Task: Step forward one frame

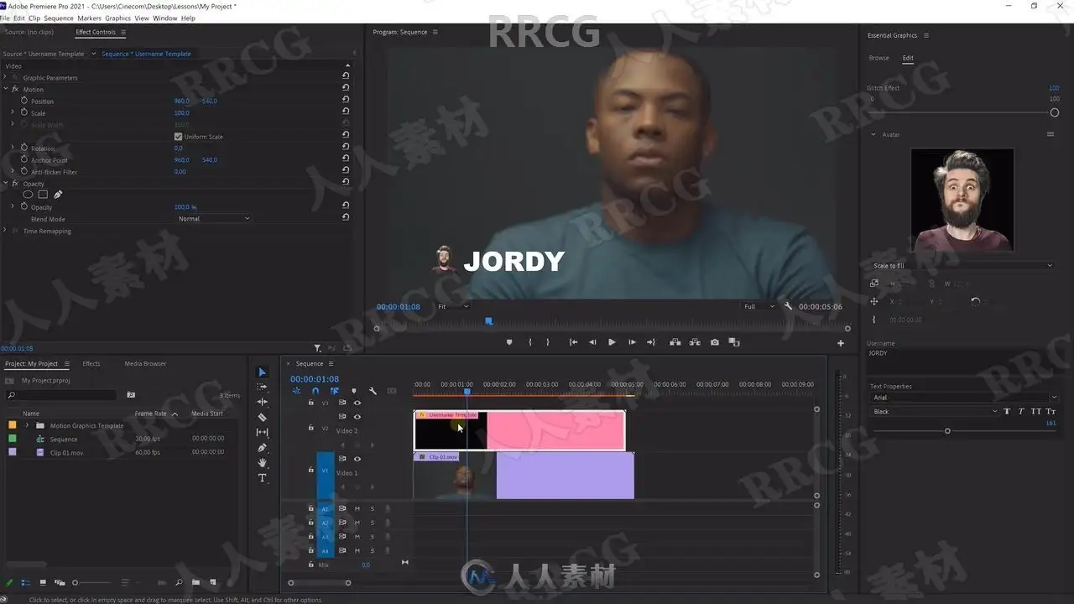Action: tap(632, 342)
